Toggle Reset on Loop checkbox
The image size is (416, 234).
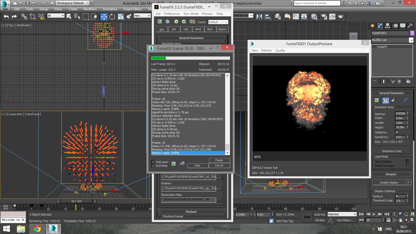click(407, 165)
